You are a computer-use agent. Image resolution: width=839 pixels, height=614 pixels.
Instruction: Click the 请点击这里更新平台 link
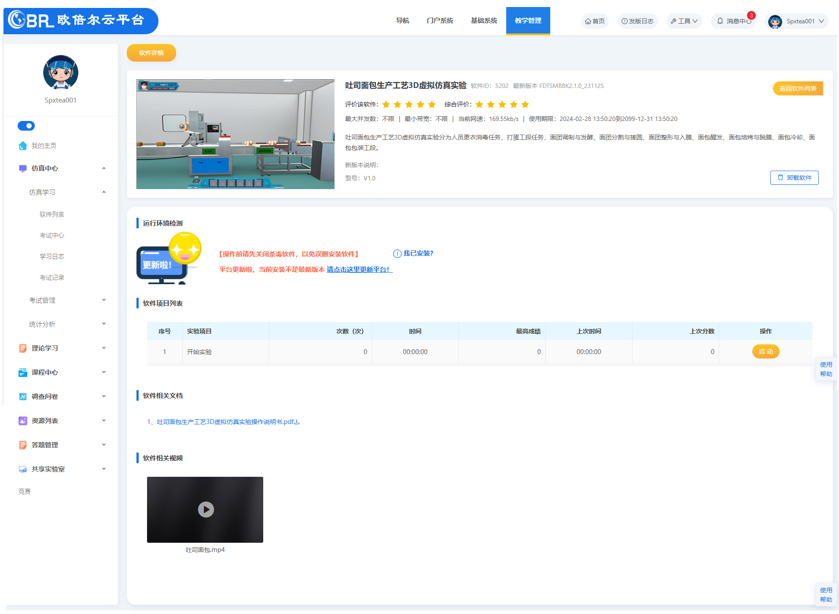coord(360,270)
